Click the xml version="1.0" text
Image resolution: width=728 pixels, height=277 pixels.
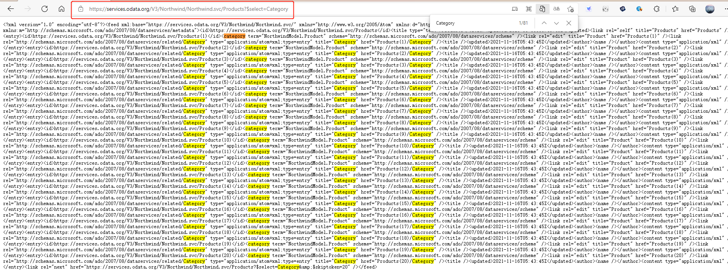click(x=28, y=25)
